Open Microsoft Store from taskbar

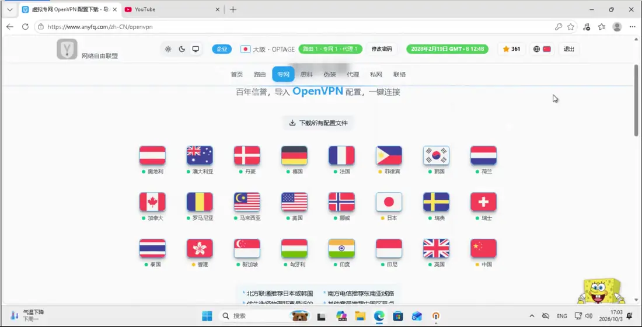pyautogui.click(x=398, y=316)
